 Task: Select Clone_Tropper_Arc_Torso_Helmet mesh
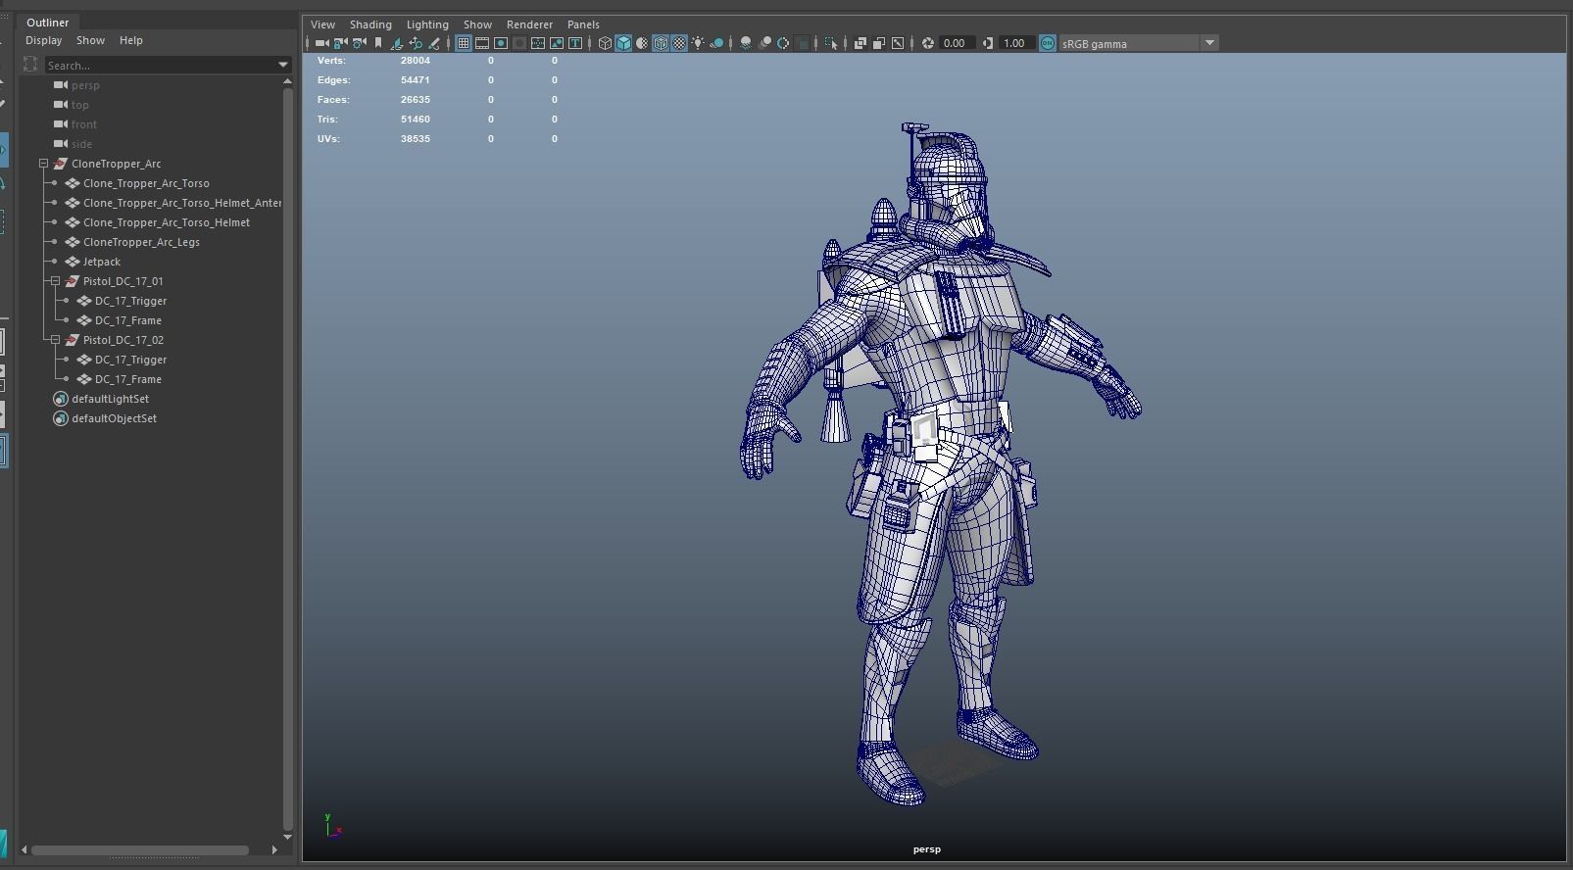(167, 222)
